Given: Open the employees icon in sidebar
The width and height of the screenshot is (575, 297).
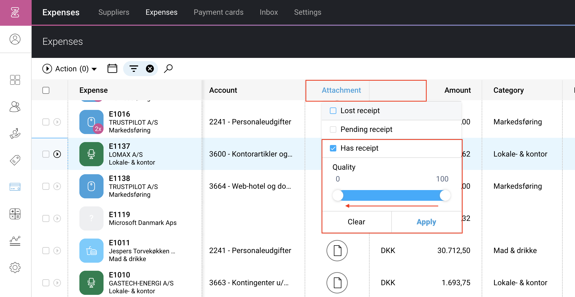Looking at the screenshot, I should pos(15,107).
